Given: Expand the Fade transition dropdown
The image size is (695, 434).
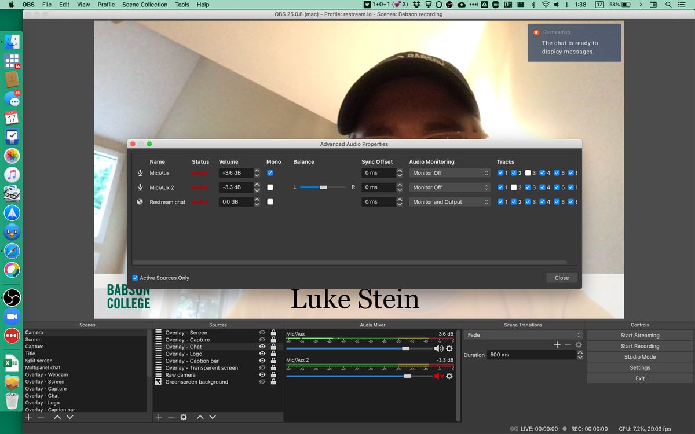Looking at the screenshot, I should coord(522,335).
